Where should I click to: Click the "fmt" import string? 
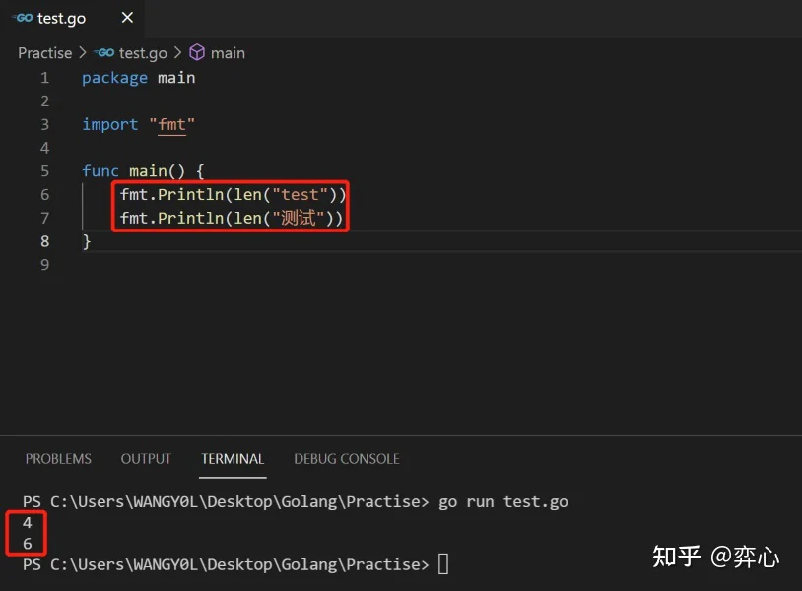click(171, 125)
